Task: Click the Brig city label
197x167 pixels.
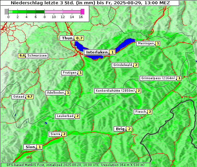Action: (x=120, y=129)
